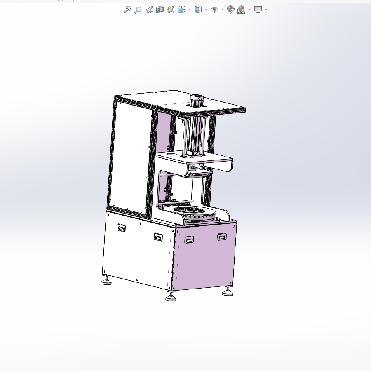Click the View Orientation cube icon

pos(181,10)
